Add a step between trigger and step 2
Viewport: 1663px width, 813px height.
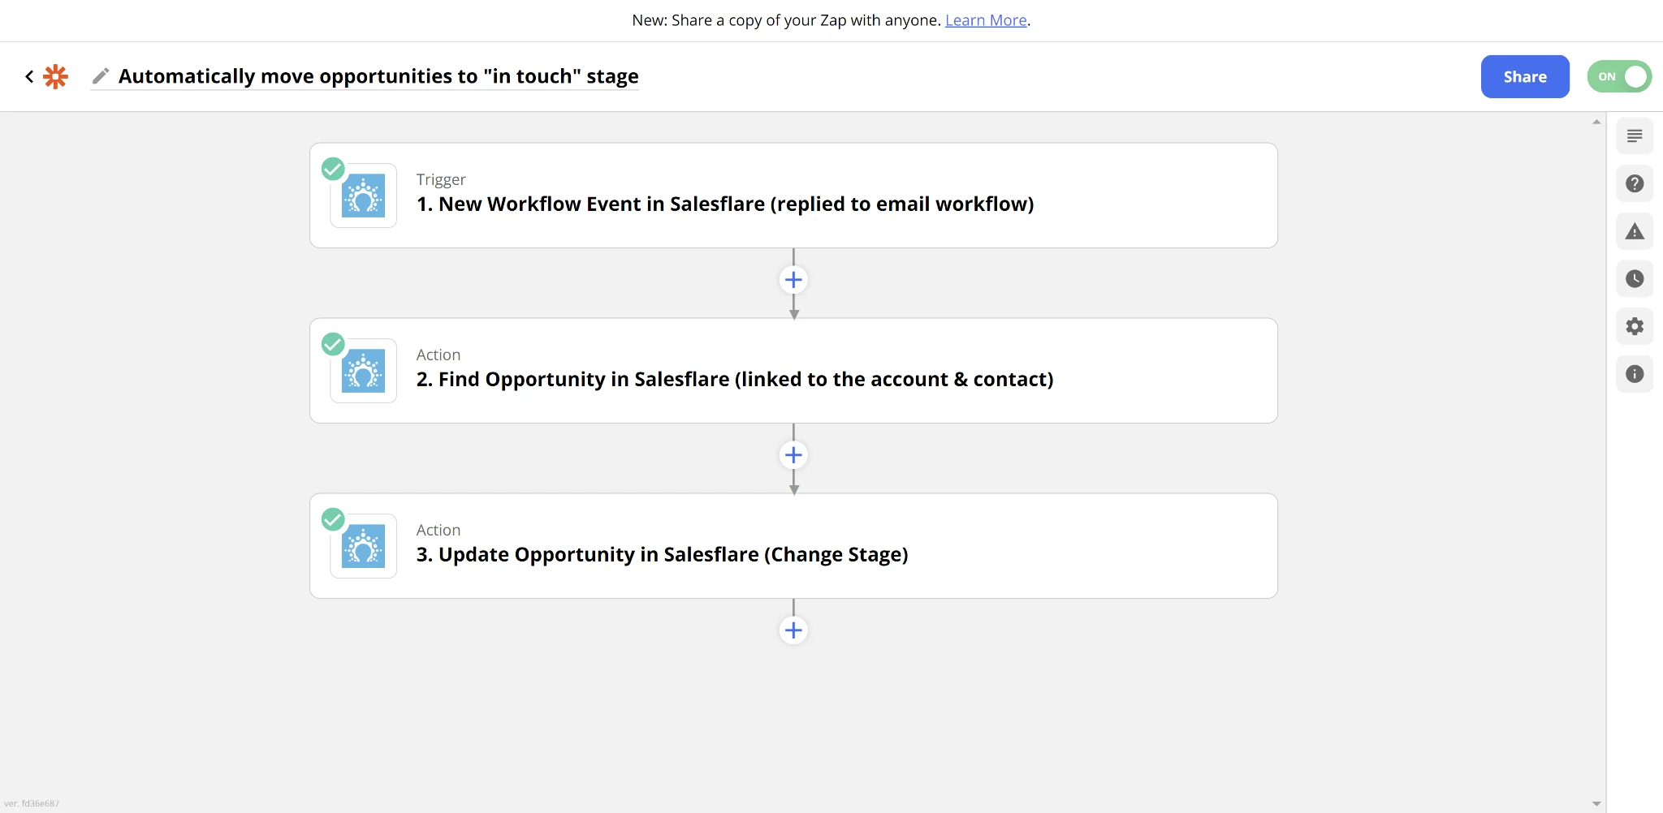793,280
